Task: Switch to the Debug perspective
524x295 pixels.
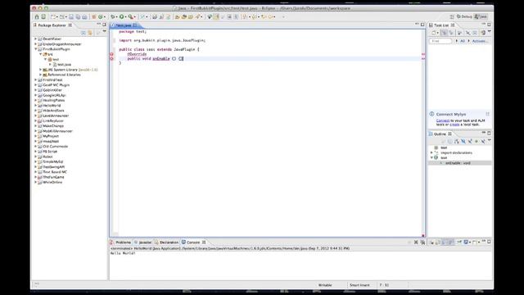Action: 464,16
